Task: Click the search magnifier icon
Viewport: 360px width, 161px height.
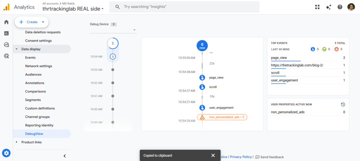Action: coord(117,7)
